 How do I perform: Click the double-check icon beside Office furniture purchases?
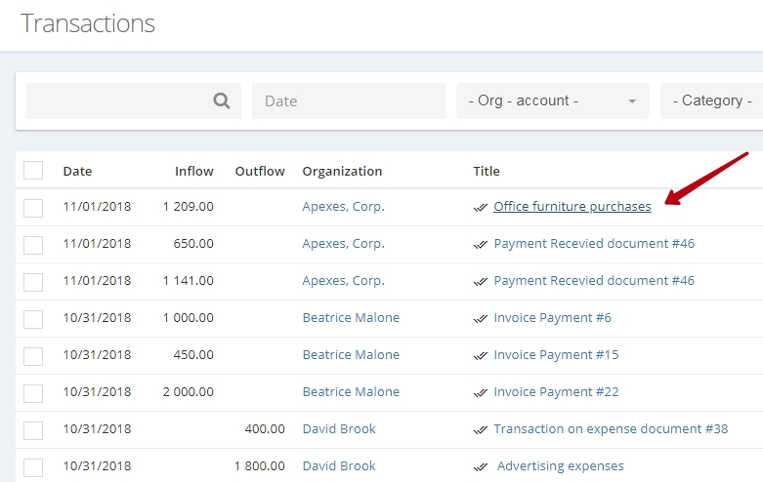481,208
